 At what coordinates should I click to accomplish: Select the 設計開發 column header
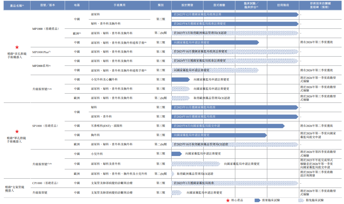point(187,5)
